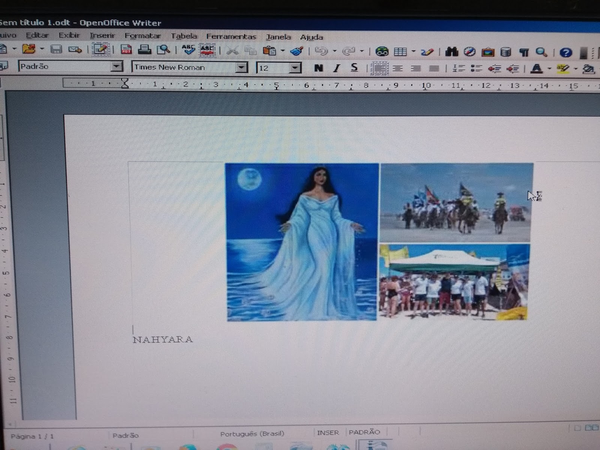Increase paragraph indent
The width and height of the screenshot is (600, 450).
coord(513,69)
